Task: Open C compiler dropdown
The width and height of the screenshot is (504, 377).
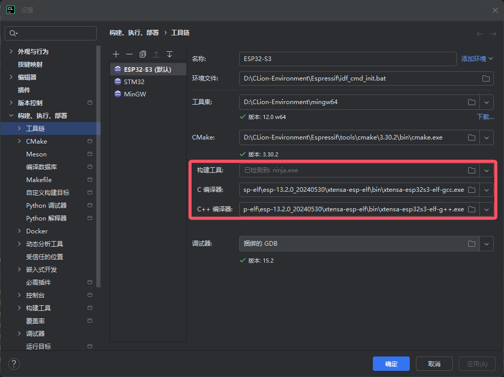Action: click(487, 190)
